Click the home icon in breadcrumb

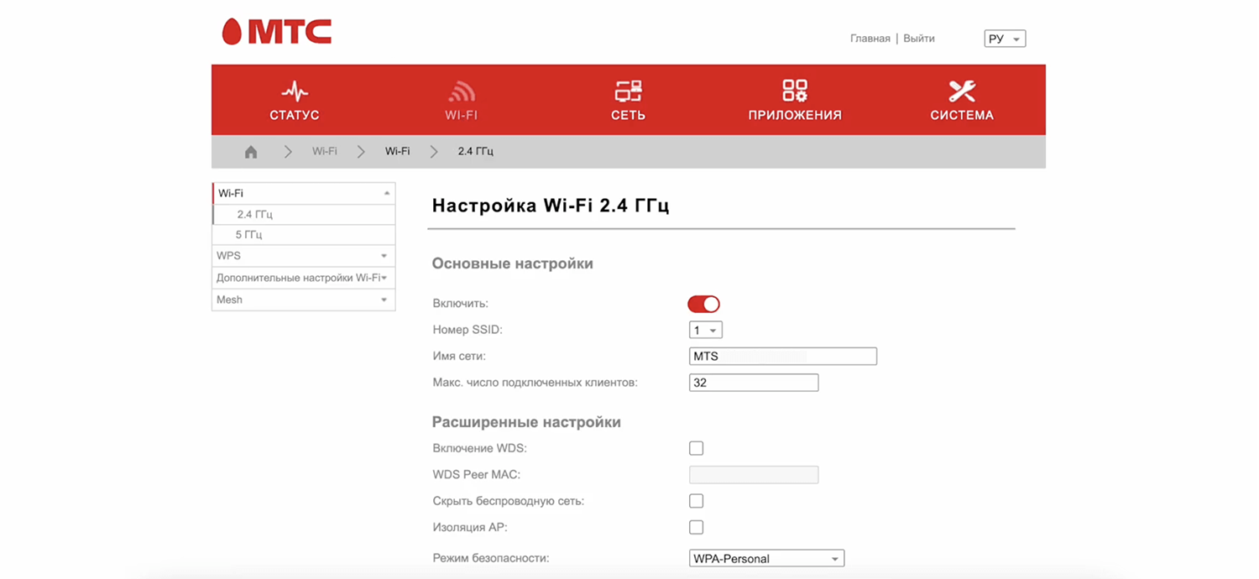[x=251, y=152]
